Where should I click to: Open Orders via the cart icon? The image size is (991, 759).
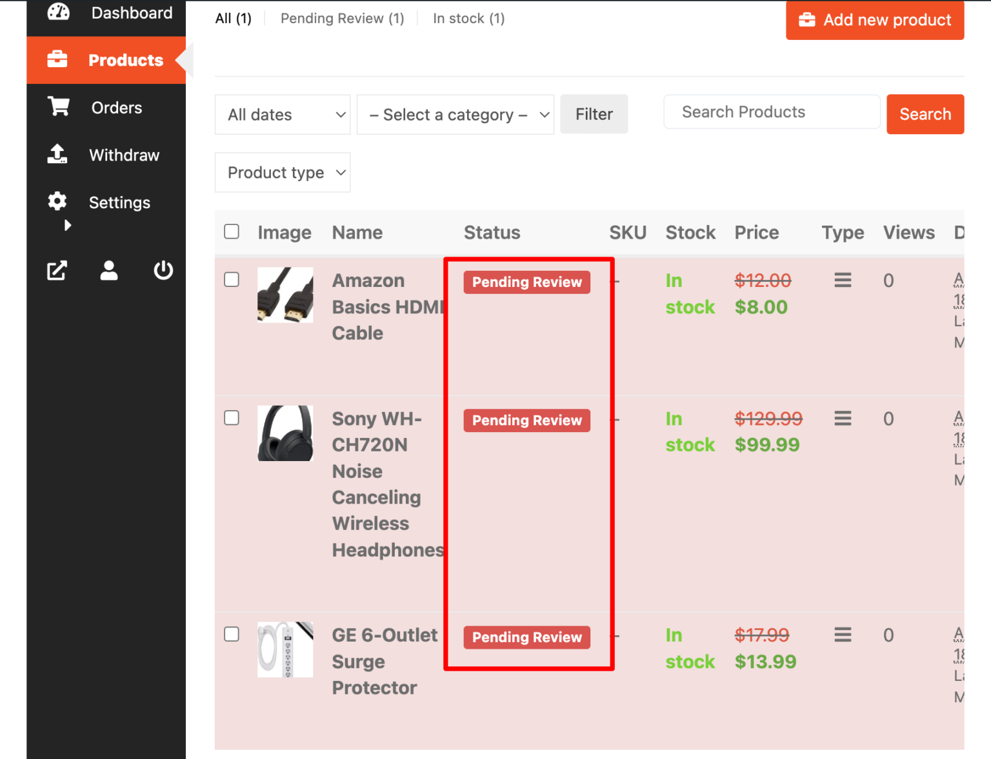click(57, 107)
